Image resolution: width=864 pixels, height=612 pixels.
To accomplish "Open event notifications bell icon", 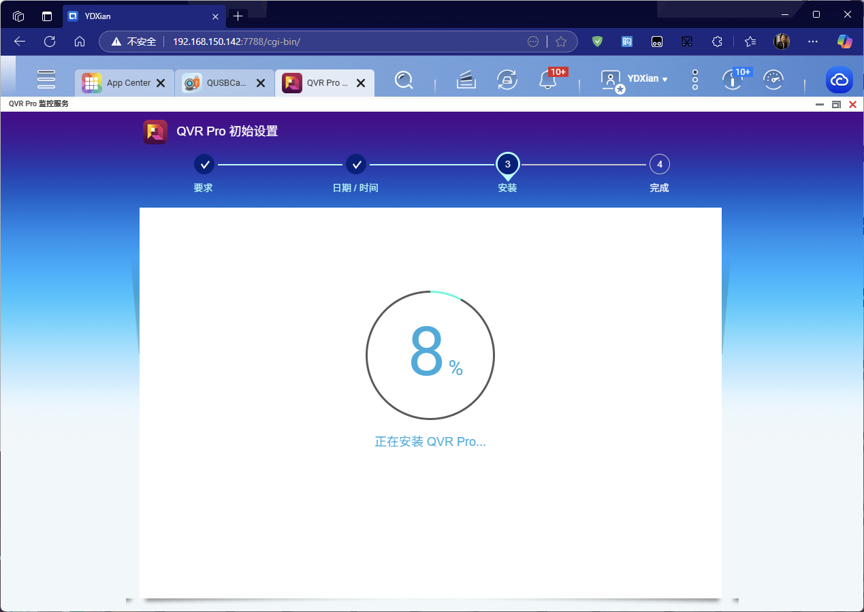I will coord(547,80).
